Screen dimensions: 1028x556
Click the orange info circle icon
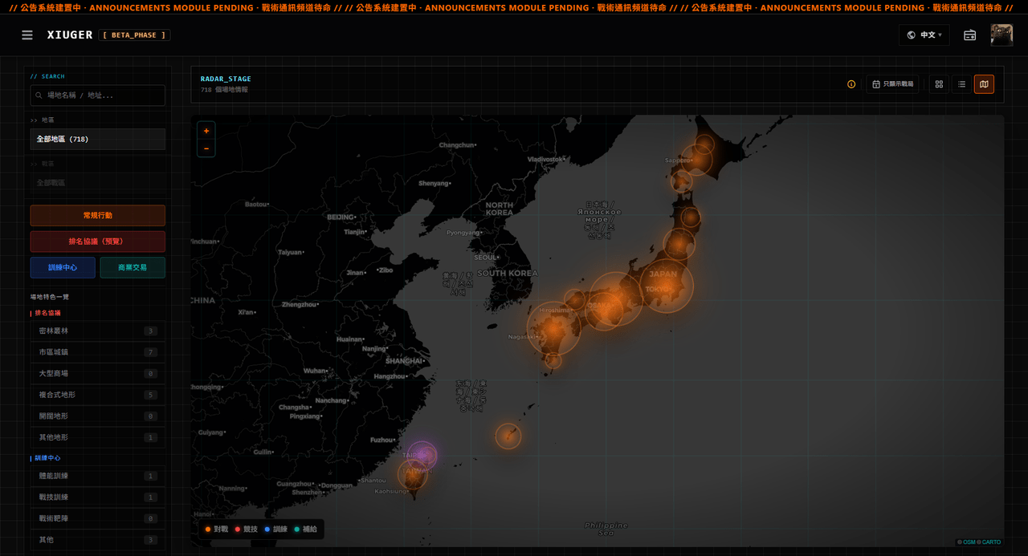click(x=851, y=84)
